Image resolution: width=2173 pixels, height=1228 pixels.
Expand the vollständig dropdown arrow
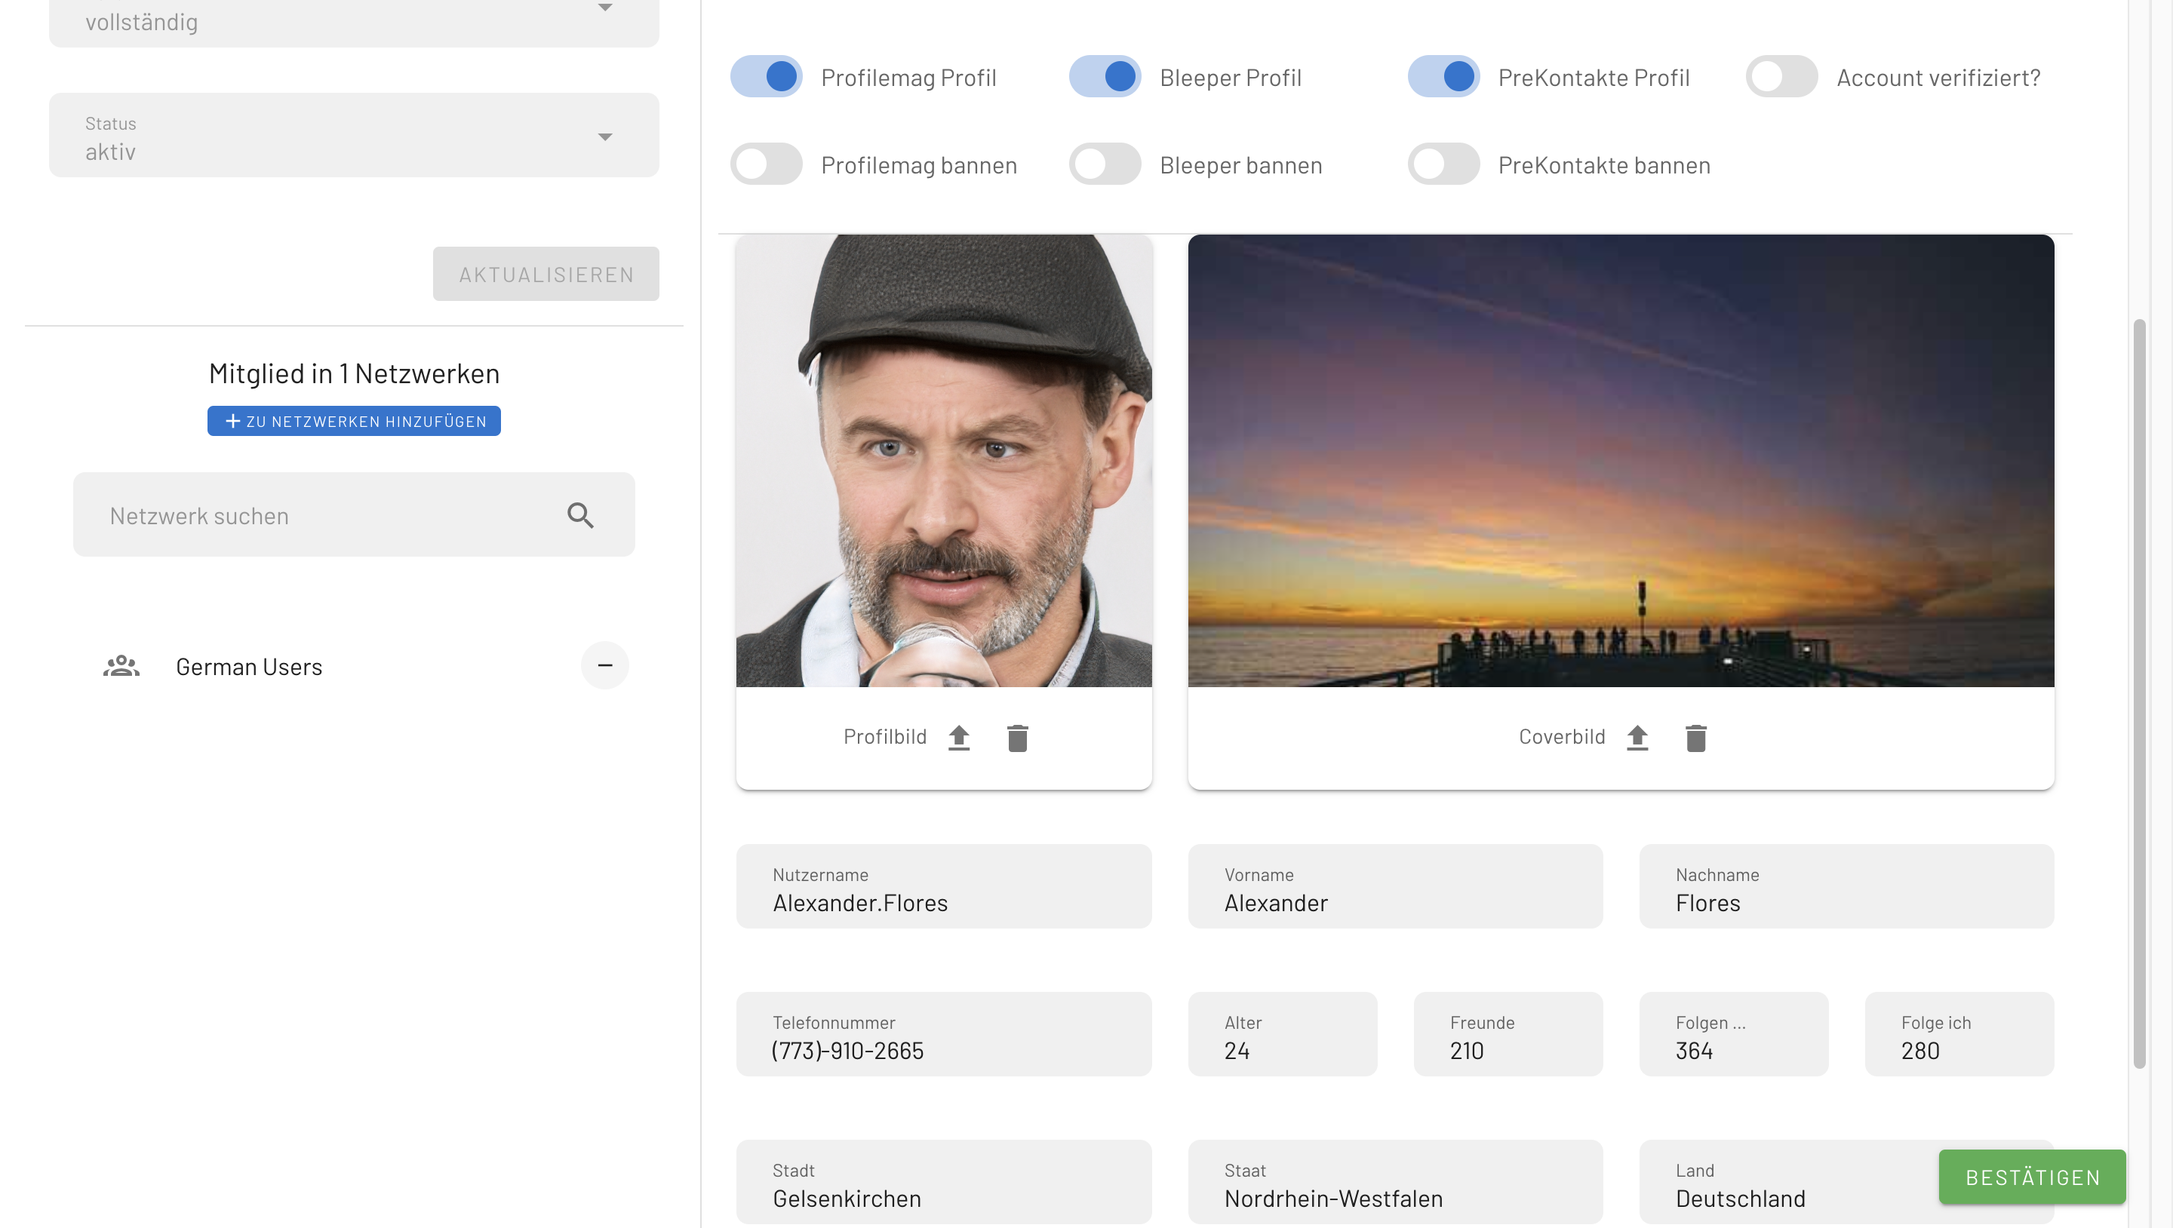(x=605, y=8)
